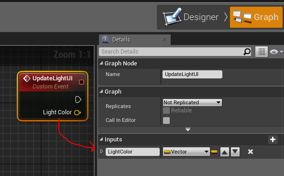
Task: Add a new input parameter with plus
Action: [x=273, y=139]
